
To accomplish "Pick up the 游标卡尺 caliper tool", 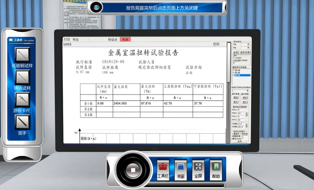I will [x=22, y=100].
